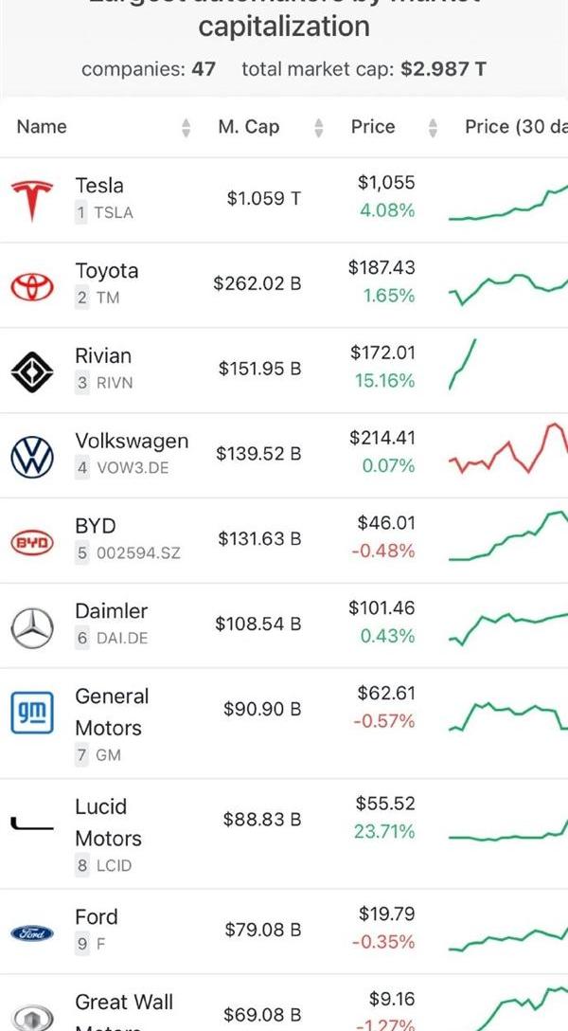568x1031 pixels.
Task: Click the red BYD logo
Action: 31,542
